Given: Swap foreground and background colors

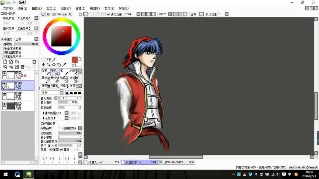Looking at the screenshot, I should 80,58.
